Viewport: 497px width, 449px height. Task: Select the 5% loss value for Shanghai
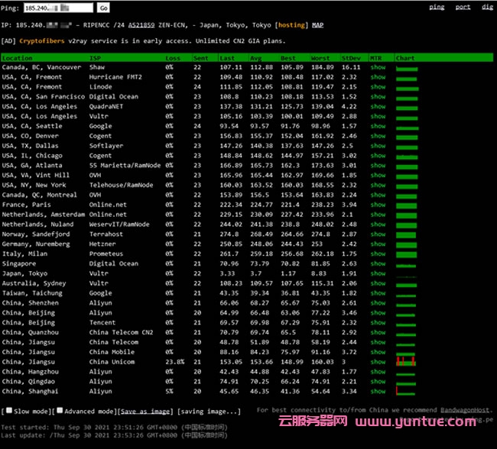click(x=169, y=391)
